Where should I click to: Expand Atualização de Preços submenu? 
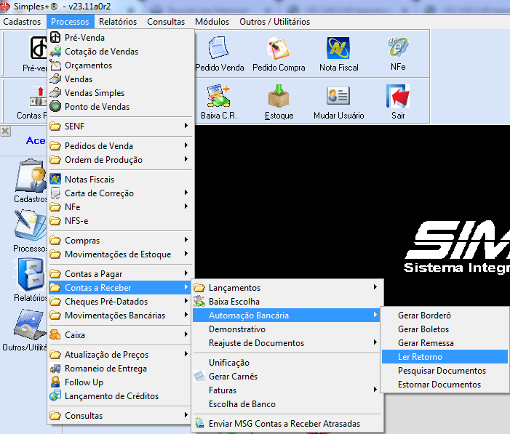coord(121,355)
